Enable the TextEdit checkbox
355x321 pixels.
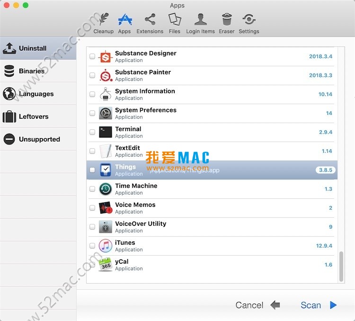[92, 151]
